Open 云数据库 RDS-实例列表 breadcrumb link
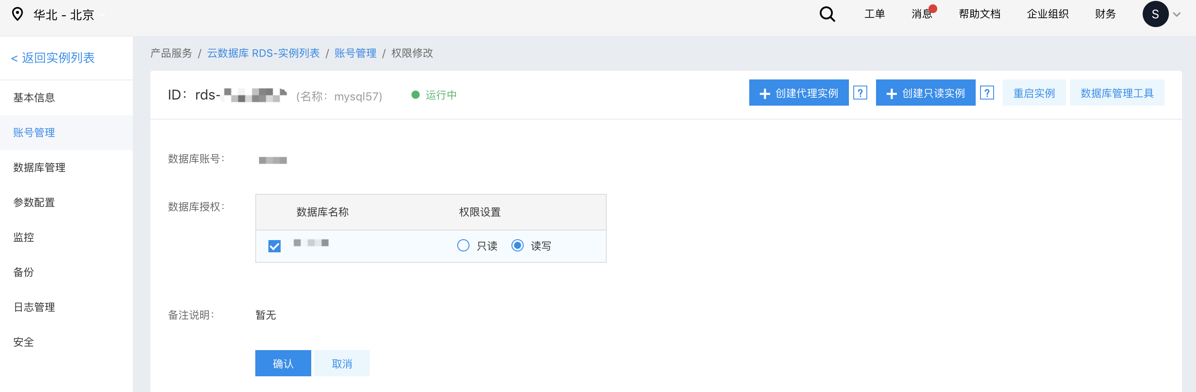Screen dimensions: 1196x392 [263, 53]
